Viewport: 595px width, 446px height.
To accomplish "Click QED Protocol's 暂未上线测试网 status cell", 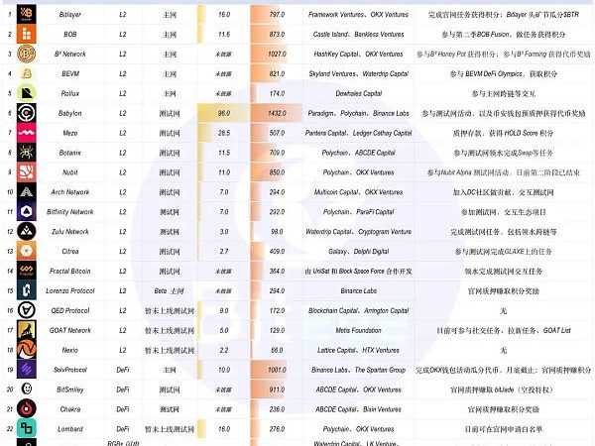I will [x=170, y=310].
